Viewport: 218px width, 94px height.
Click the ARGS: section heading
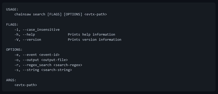tap(11, 80)
